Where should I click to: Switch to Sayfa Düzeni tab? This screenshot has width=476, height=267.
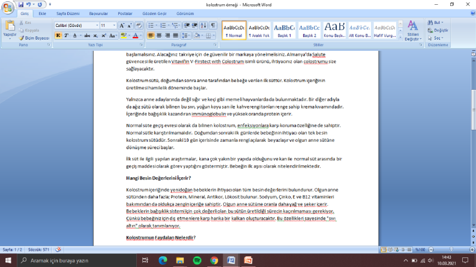click(68, 14)
